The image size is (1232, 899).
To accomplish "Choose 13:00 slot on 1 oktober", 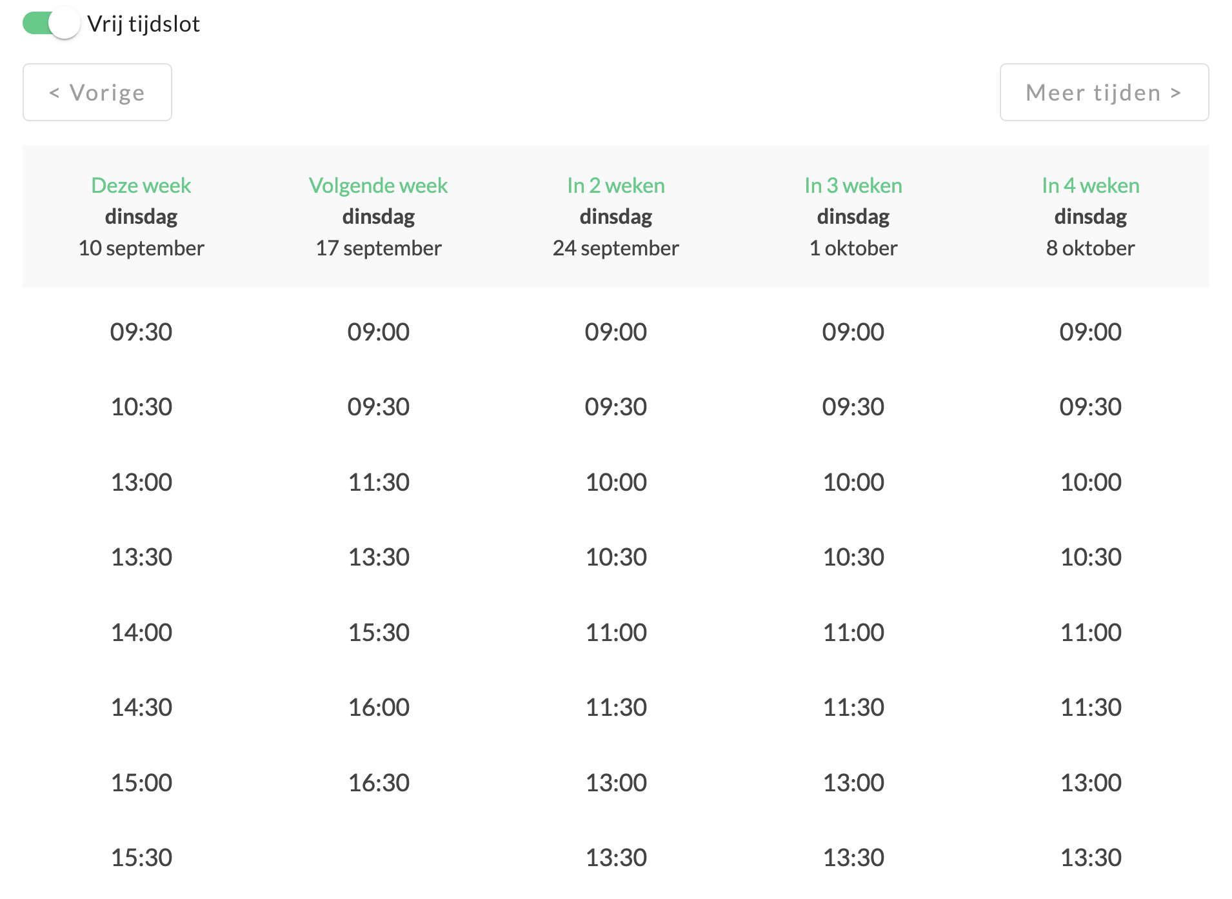I will point(853,783).
